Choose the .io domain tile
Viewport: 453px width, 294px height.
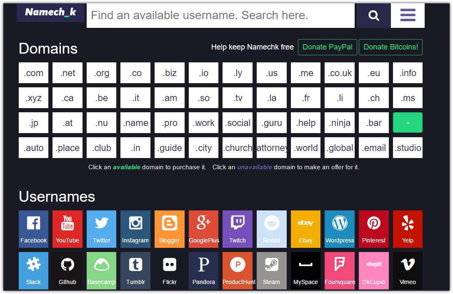click(x=203, y=73)
